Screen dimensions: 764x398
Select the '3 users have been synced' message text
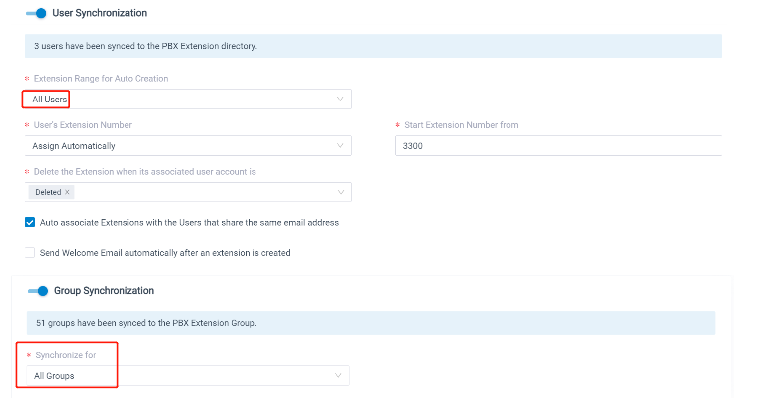[145, 46]
